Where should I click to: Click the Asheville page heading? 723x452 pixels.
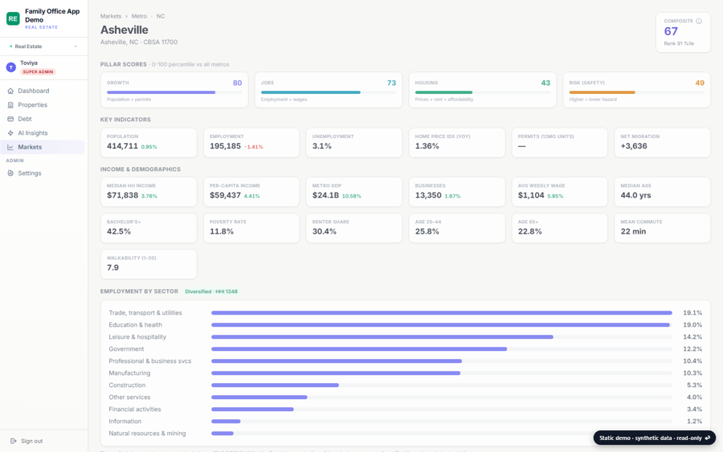(125, 30)
